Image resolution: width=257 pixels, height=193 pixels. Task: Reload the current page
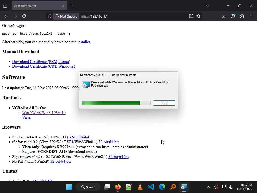point(24,16)
